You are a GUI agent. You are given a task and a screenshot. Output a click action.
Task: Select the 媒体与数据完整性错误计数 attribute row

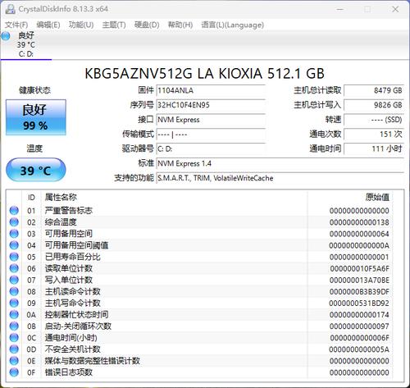tap(205, 361)
